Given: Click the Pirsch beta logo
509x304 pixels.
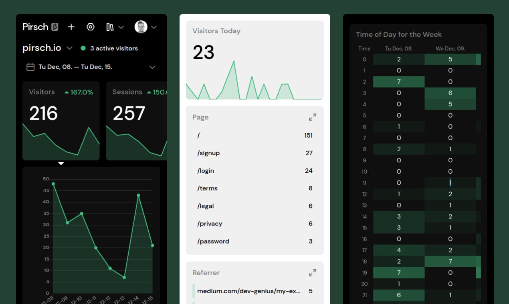Looking at the screenshot, I should pyautogui.click(x=40, y=27).
